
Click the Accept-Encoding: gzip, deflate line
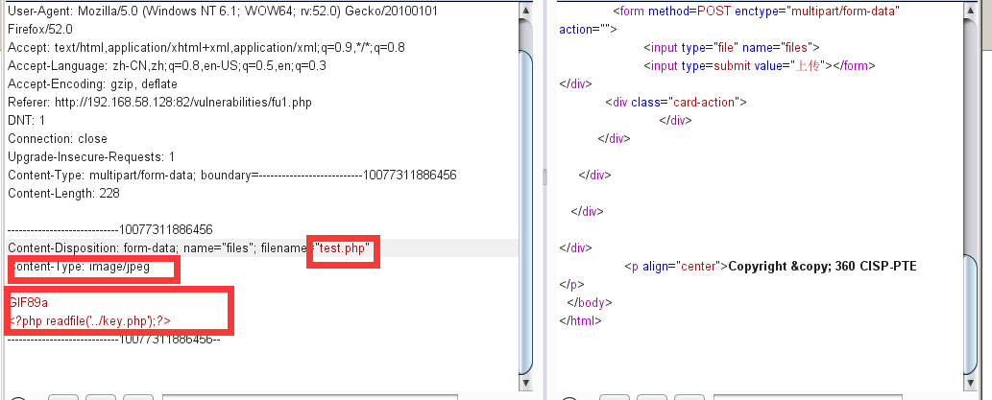pyautogui.click(x=92, y=84)
